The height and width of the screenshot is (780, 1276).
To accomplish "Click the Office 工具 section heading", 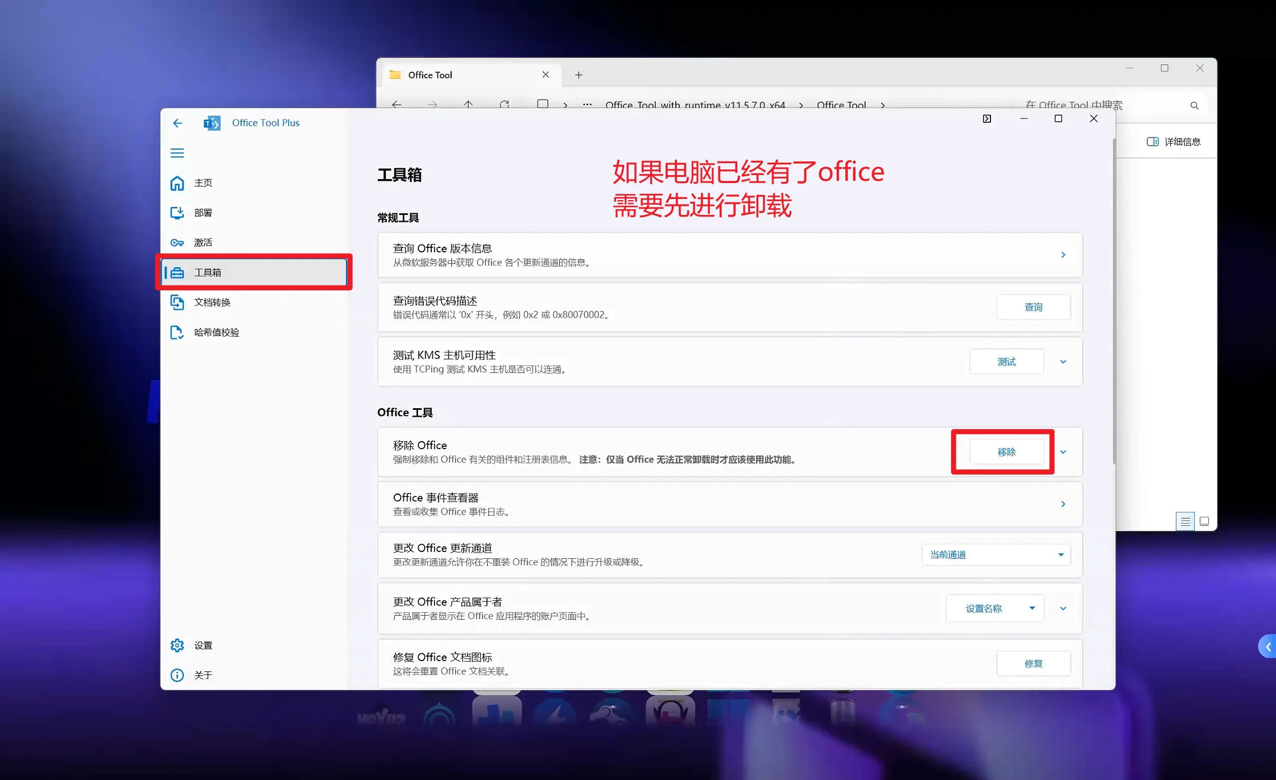I will coord(405,412).
